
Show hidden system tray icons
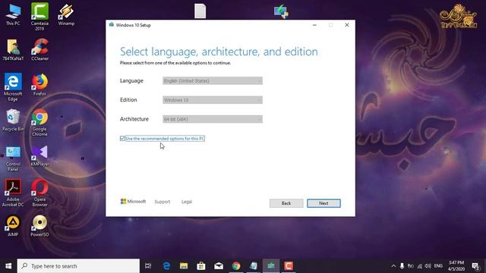pos(393,266)
